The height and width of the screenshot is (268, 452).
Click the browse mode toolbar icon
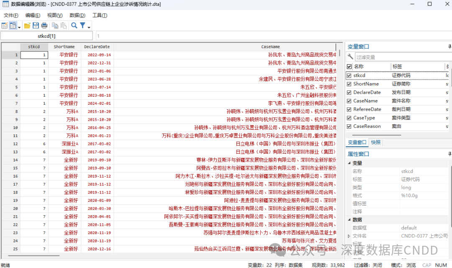(x=13, y=26)
